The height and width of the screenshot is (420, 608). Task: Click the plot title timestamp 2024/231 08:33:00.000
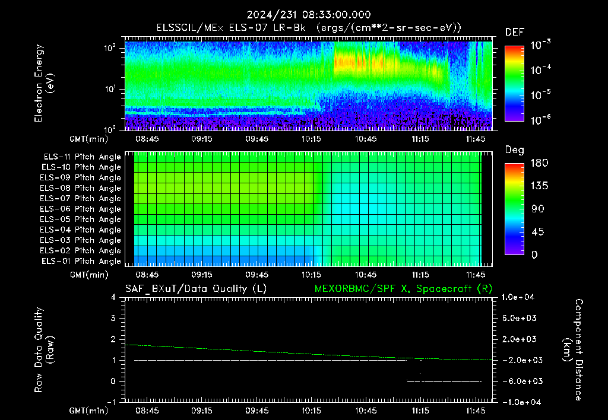[309, 15]
